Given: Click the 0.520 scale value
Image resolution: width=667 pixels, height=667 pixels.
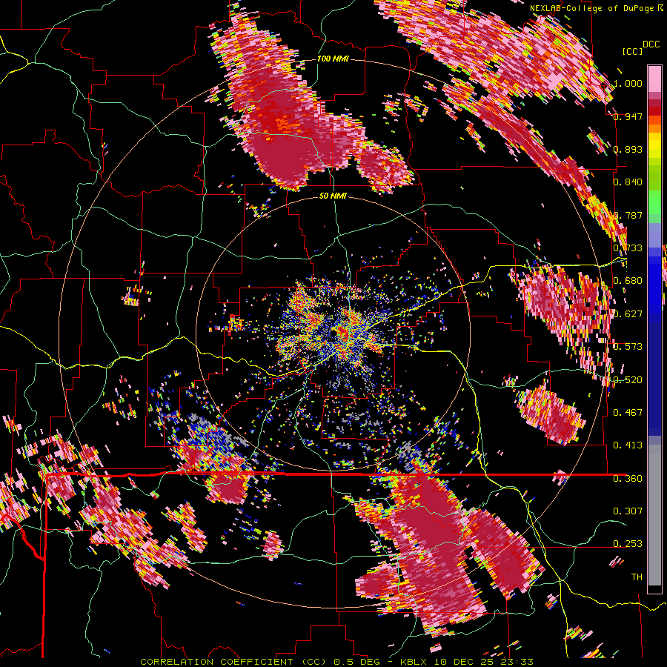Looking at the screenshot, I should (628, 380).
